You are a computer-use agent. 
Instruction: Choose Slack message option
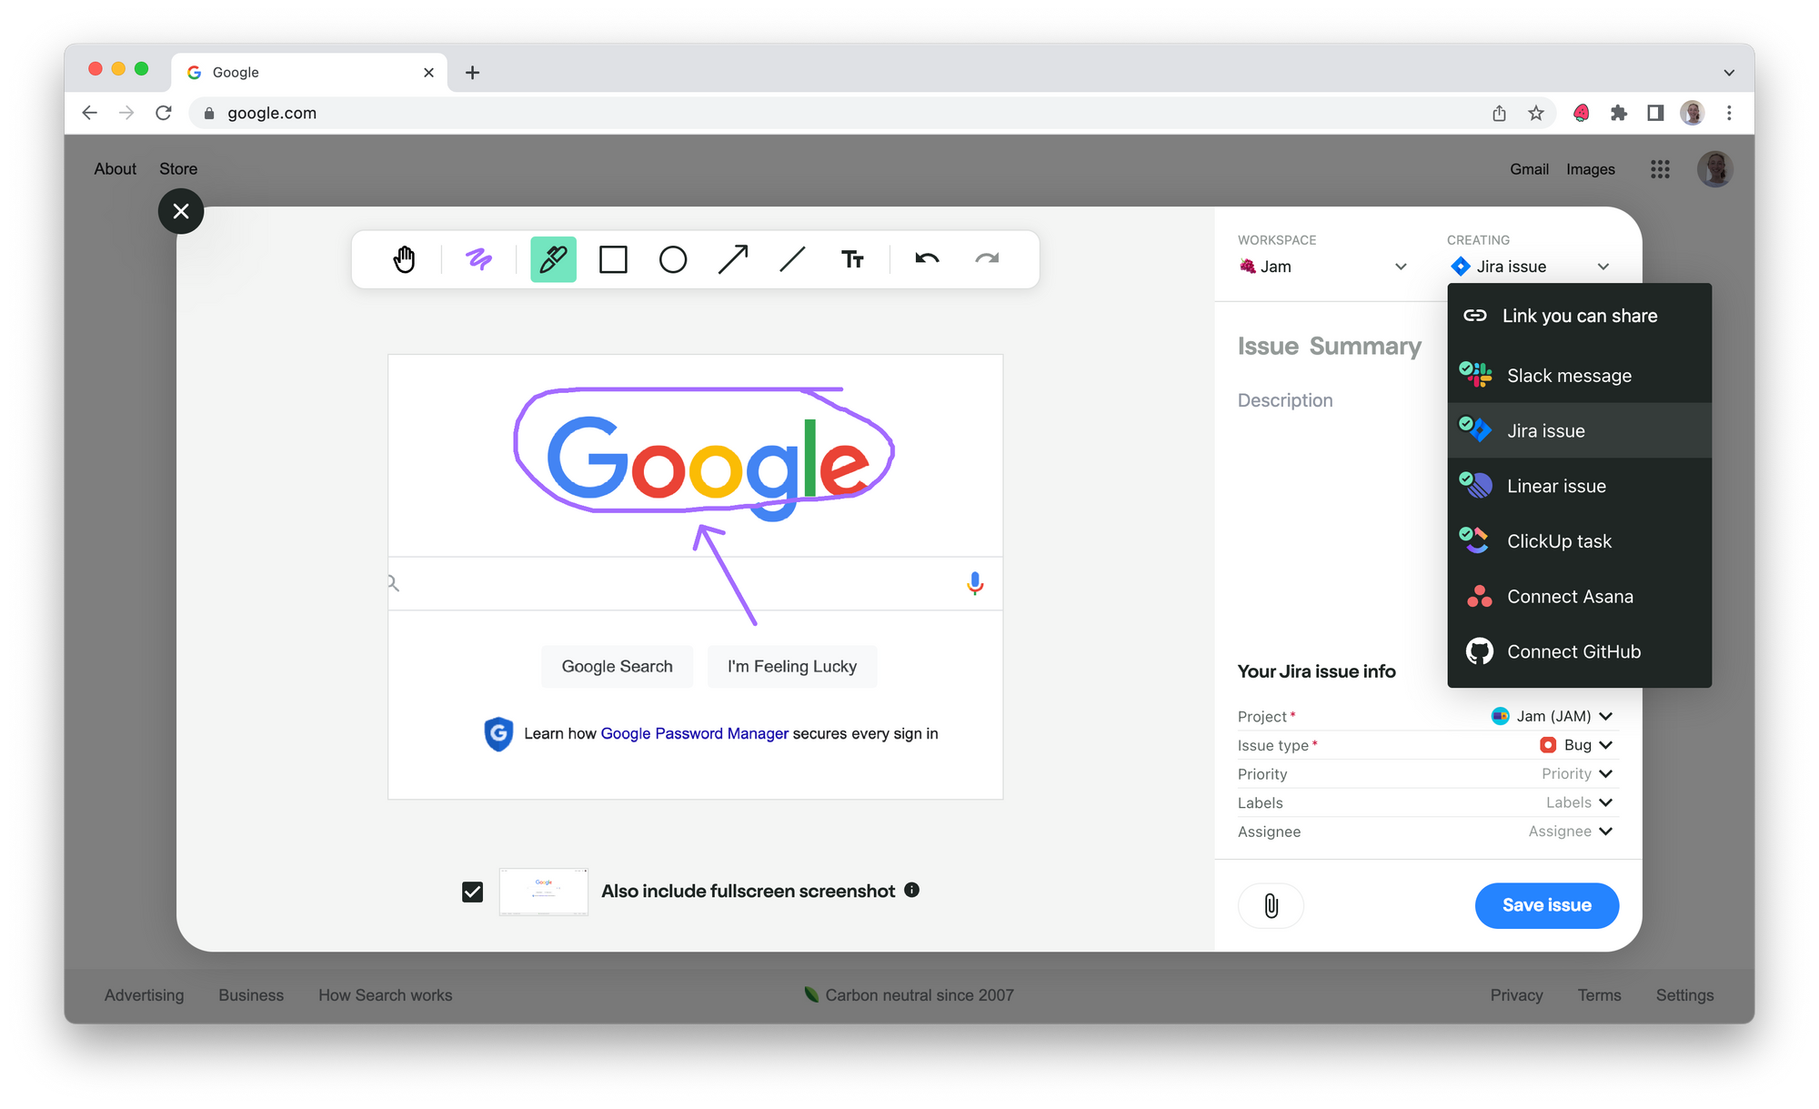pos(1568,376)
